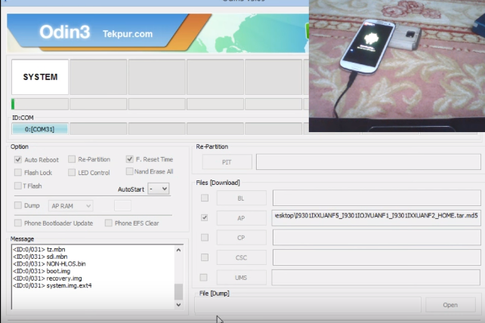485x323 pixels.
Task: Click the PIT file button
Action: click(227, 162)
